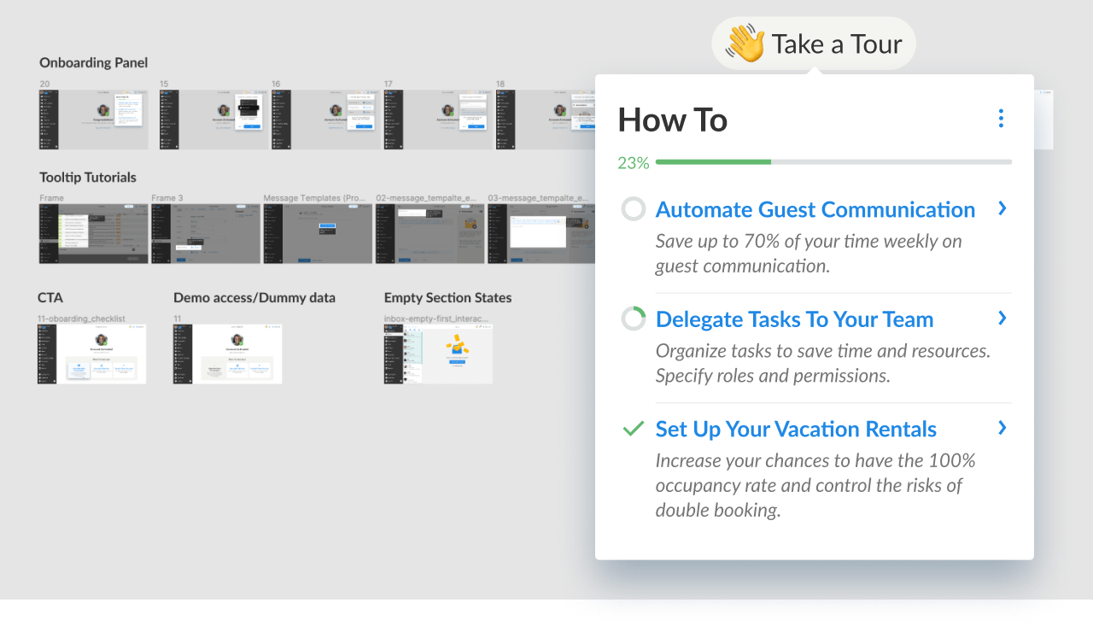Click the Take a Tour button

click(813, 44)
